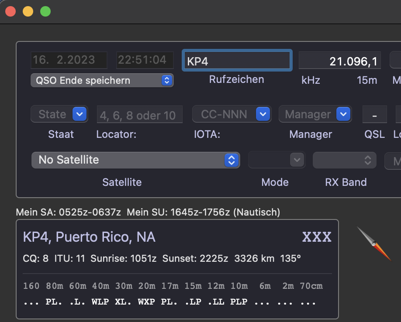Click the RX Band stepper control
401x322 pixels.
click(x=367, y=160)
